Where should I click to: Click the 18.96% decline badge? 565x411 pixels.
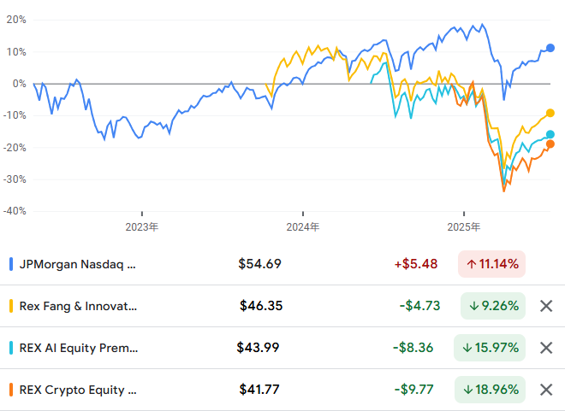pyautogui.click(x=490, y=390)
